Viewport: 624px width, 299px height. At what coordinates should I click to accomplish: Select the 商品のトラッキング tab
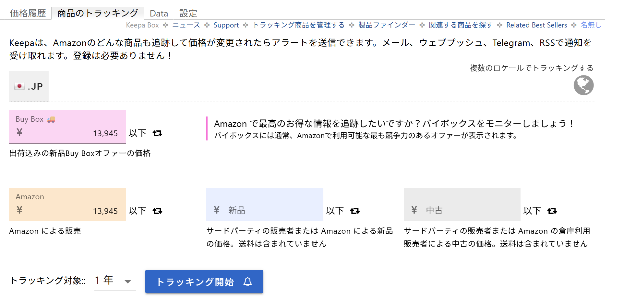[x=98, y=13]
